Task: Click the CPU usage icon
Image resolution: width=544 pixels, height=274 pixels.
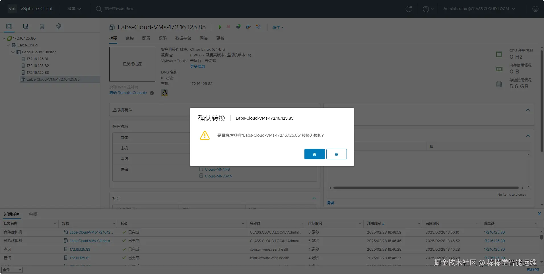Action: (x=499, y=54)
